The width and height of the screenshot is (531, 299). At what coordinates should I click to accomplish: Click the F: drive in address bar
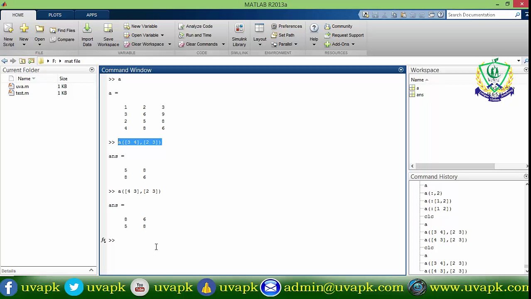54,61
